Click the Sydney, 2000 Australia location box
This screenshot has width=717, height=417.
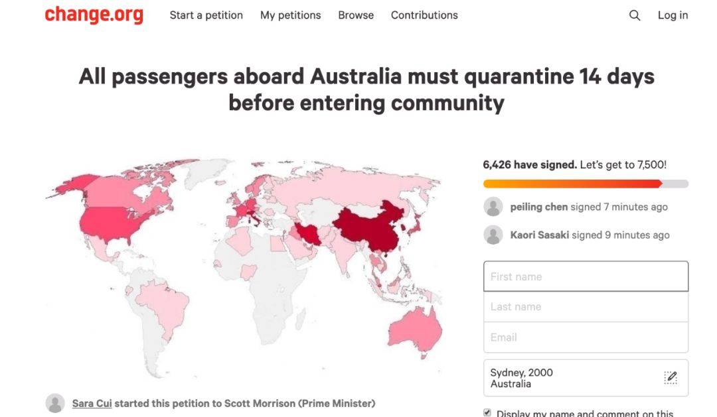coord(571,378)
